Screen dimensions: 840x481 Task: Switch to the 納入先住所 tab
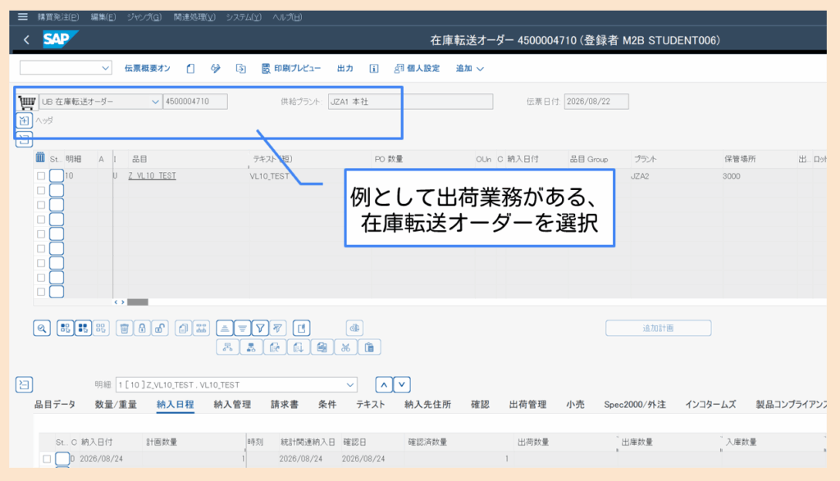pos(427,405)
